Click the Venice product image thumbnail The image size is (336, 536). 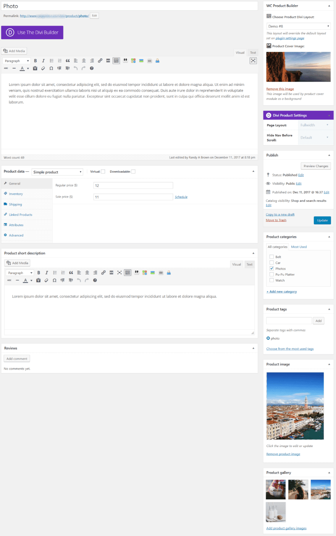coord(295,406)
